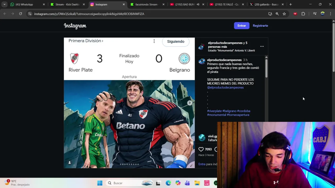
Task: Open the weather widget showing 16°C
Action: tap(17, 183)
